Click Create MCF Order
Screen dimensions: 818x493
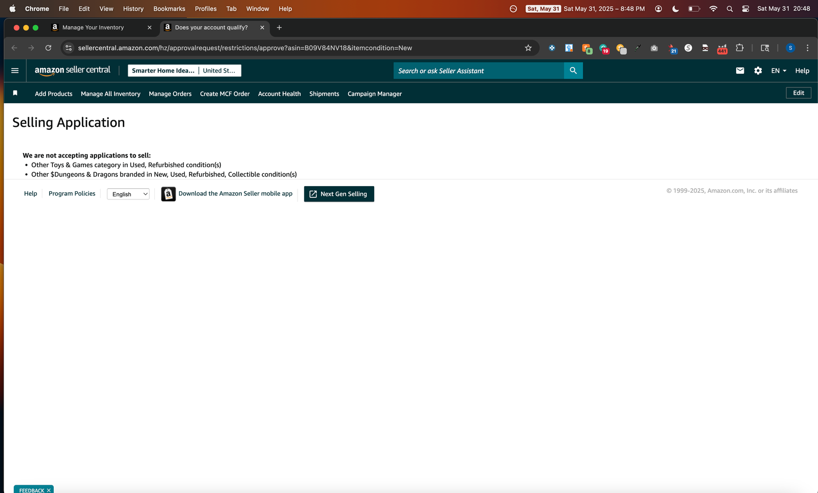(225, 94)
